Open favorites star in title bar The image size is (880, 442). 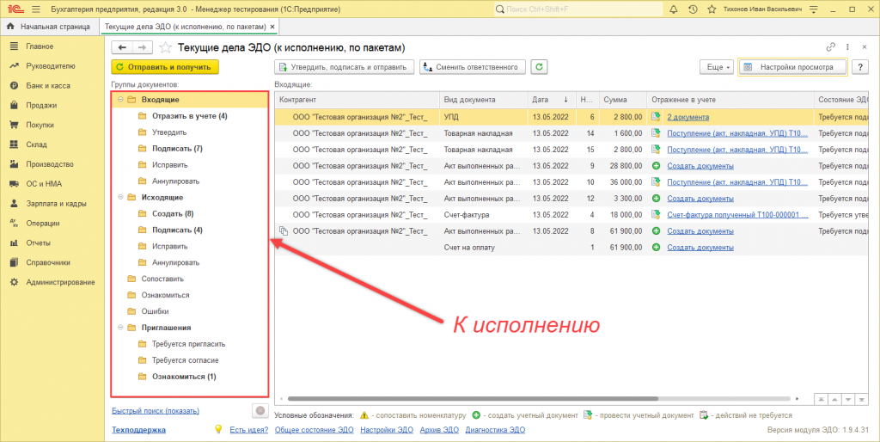[712, 9]
